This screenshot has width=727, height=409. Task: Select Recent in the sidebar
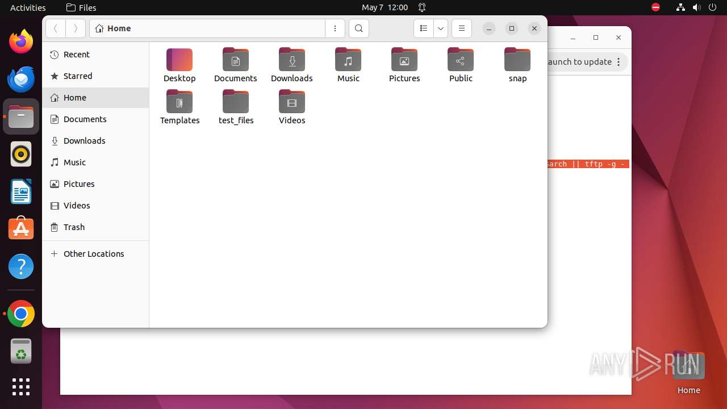95,55
